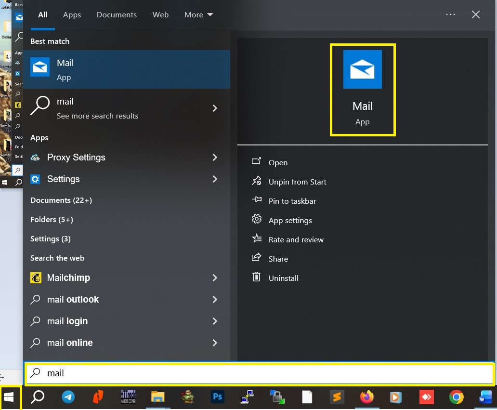Launch Telegram from the taskbar
The image size is (497, 410).
click(x=68, y=397)
